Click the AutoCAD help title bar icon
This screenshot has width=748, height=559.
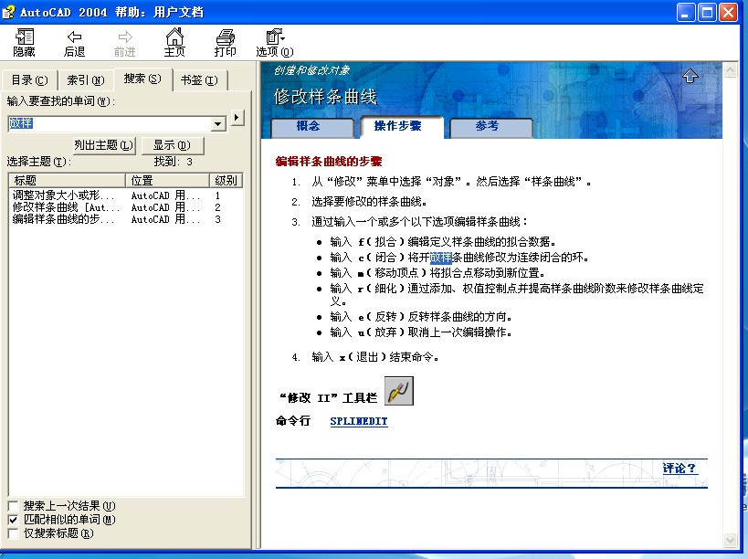(x=8, y=12)
